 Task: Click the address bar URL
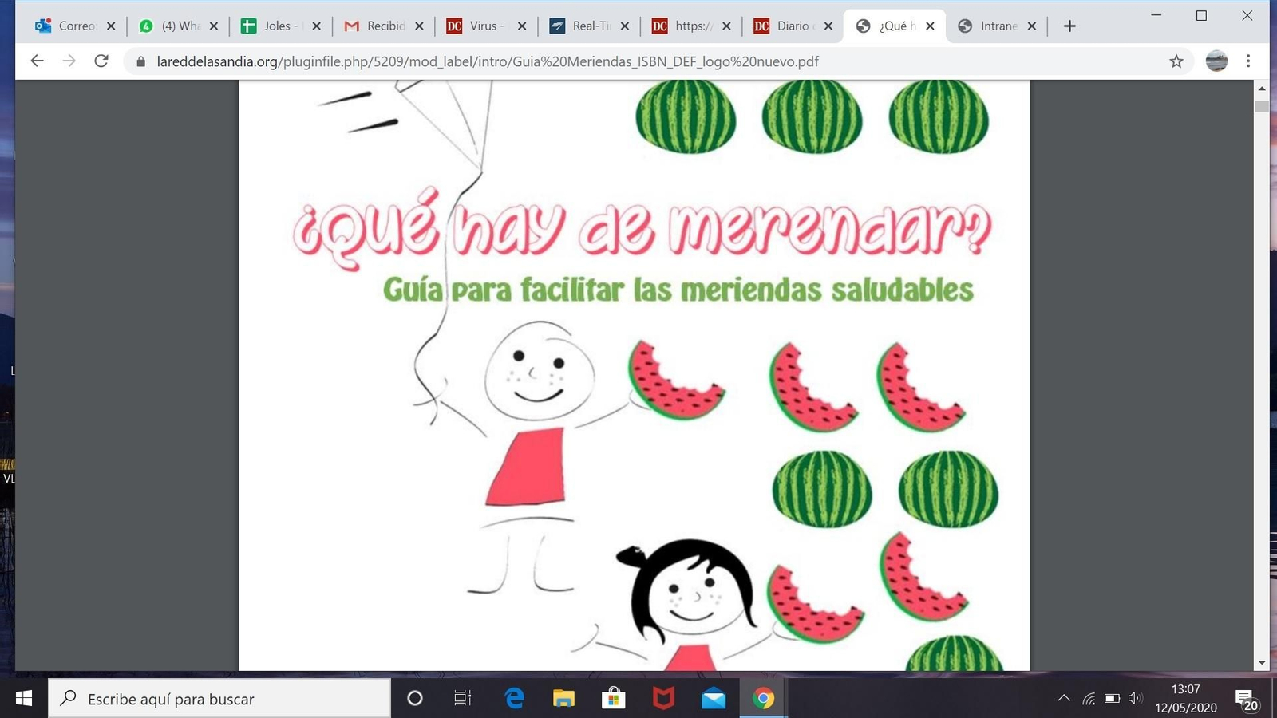click(x=487, y=61)
